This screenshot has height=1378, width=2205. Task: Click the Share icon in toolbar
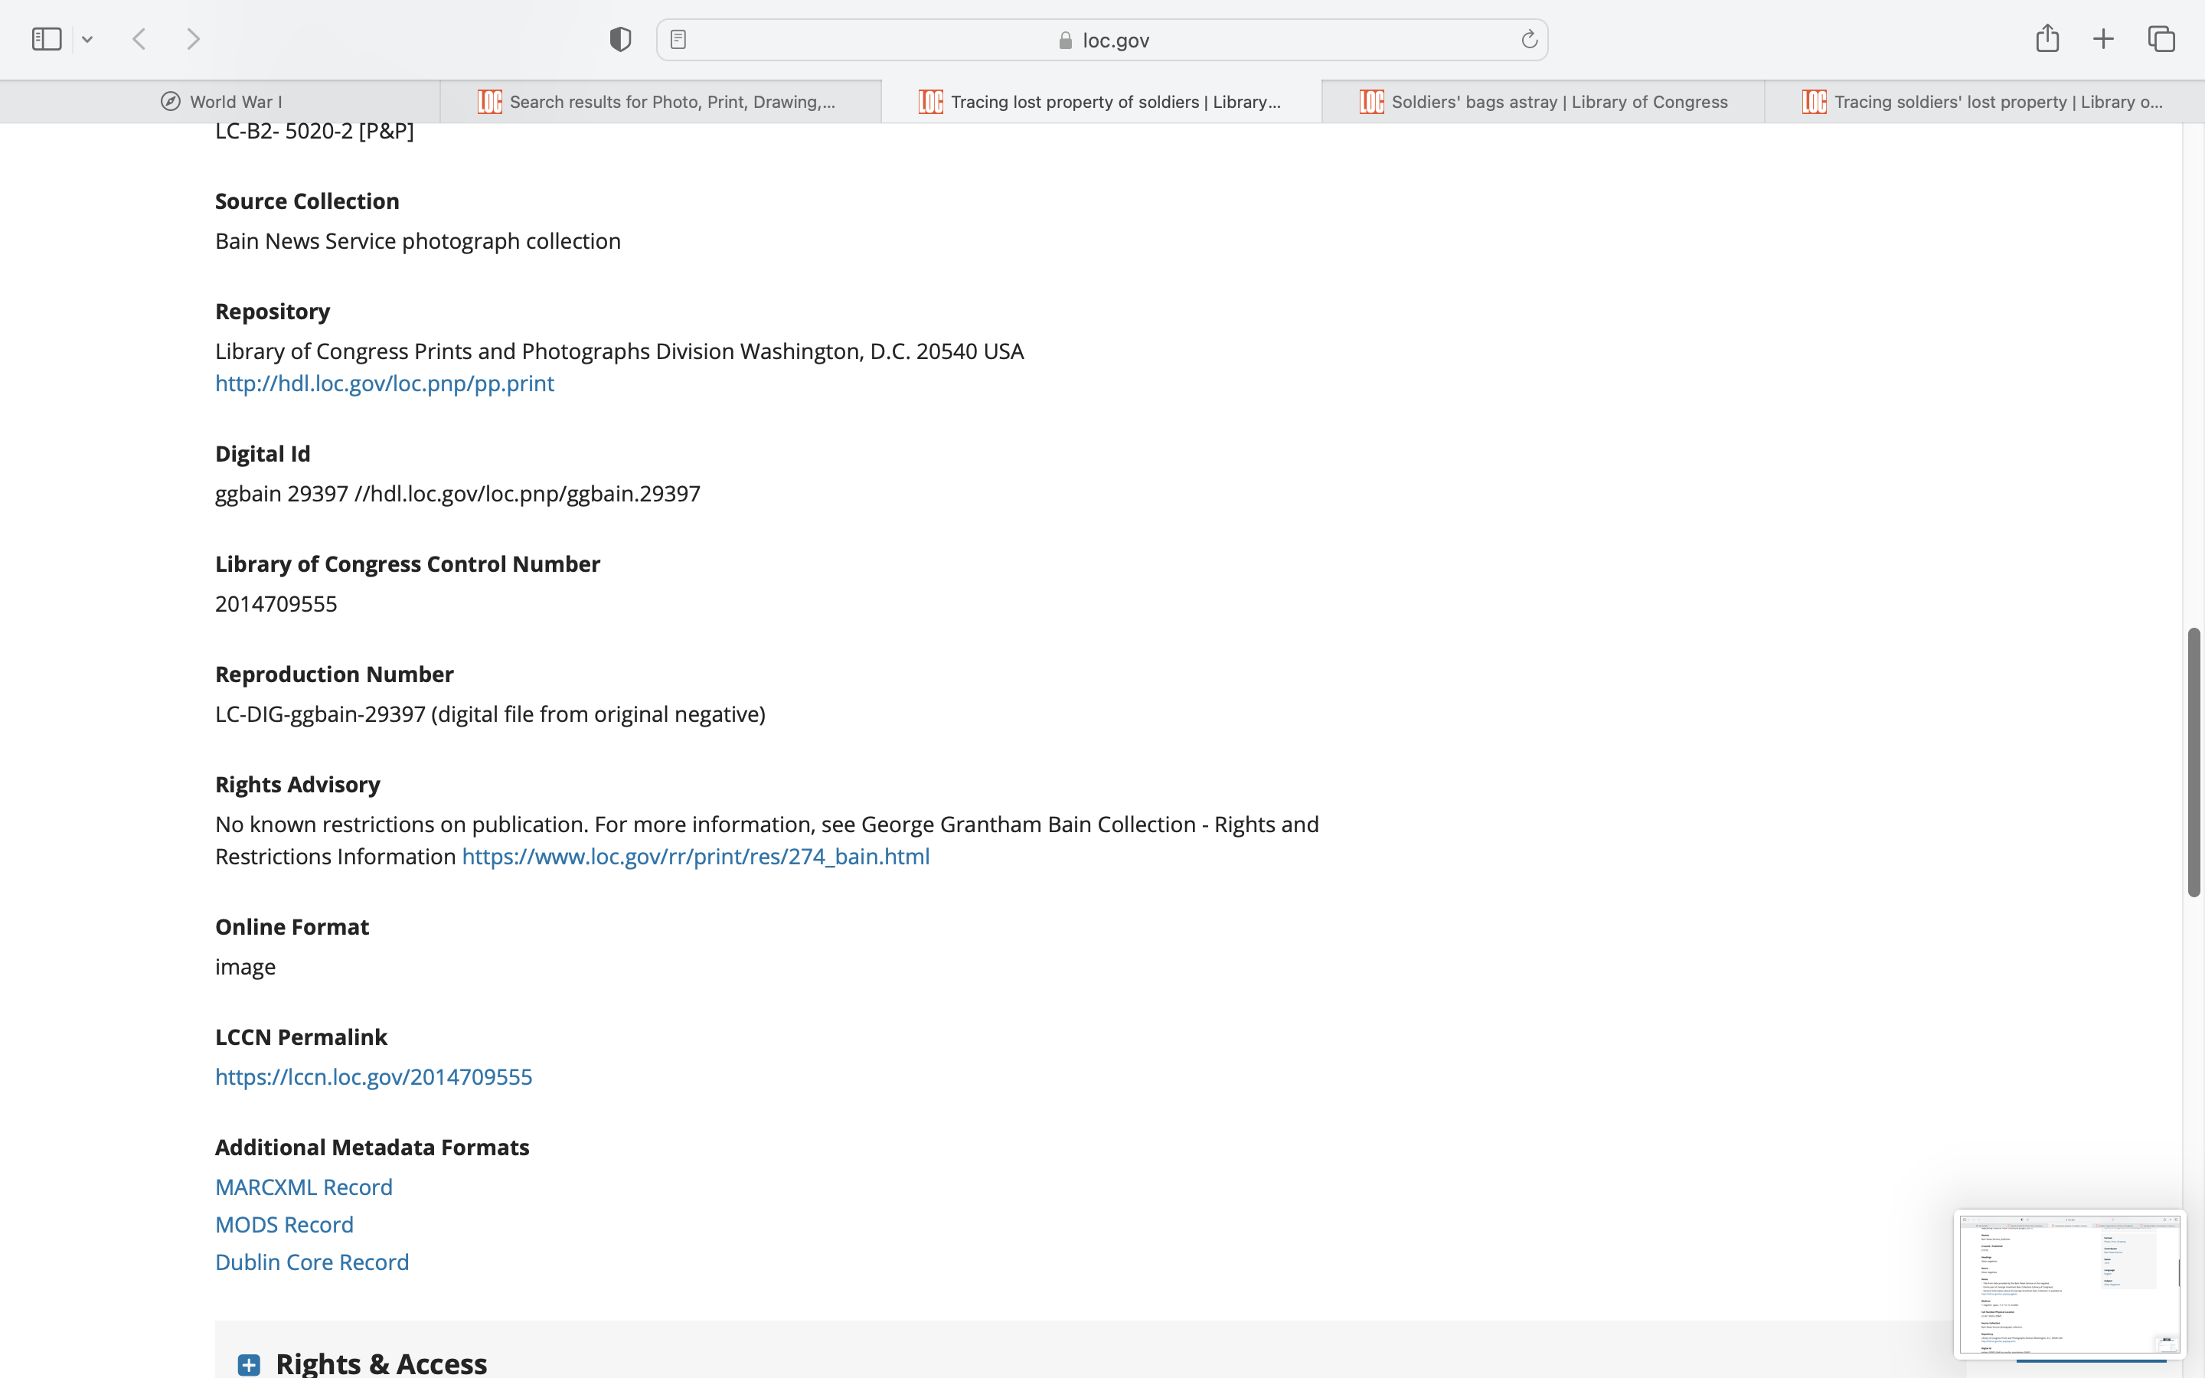pos(2047,38)
